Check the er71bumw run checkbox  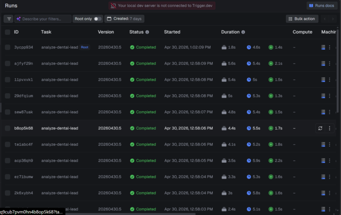pyautogui.click(x=8, y=177)
